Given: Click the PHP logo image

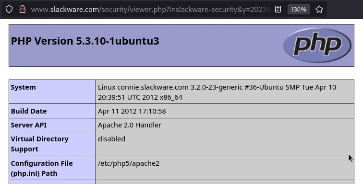Looking at the screenshot, I should pos(317,45).
